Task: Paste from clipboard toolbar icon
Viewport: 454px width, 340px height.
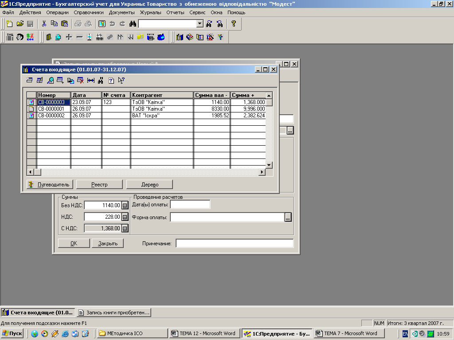Action: [65, 24]
